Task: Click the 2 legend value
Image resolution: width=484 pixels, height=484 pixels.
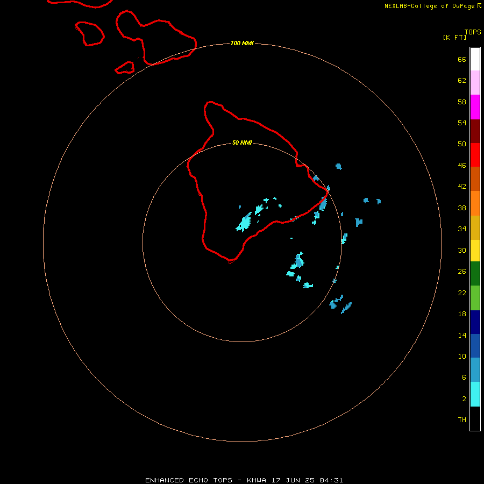Action: click(x=464, y=399)
